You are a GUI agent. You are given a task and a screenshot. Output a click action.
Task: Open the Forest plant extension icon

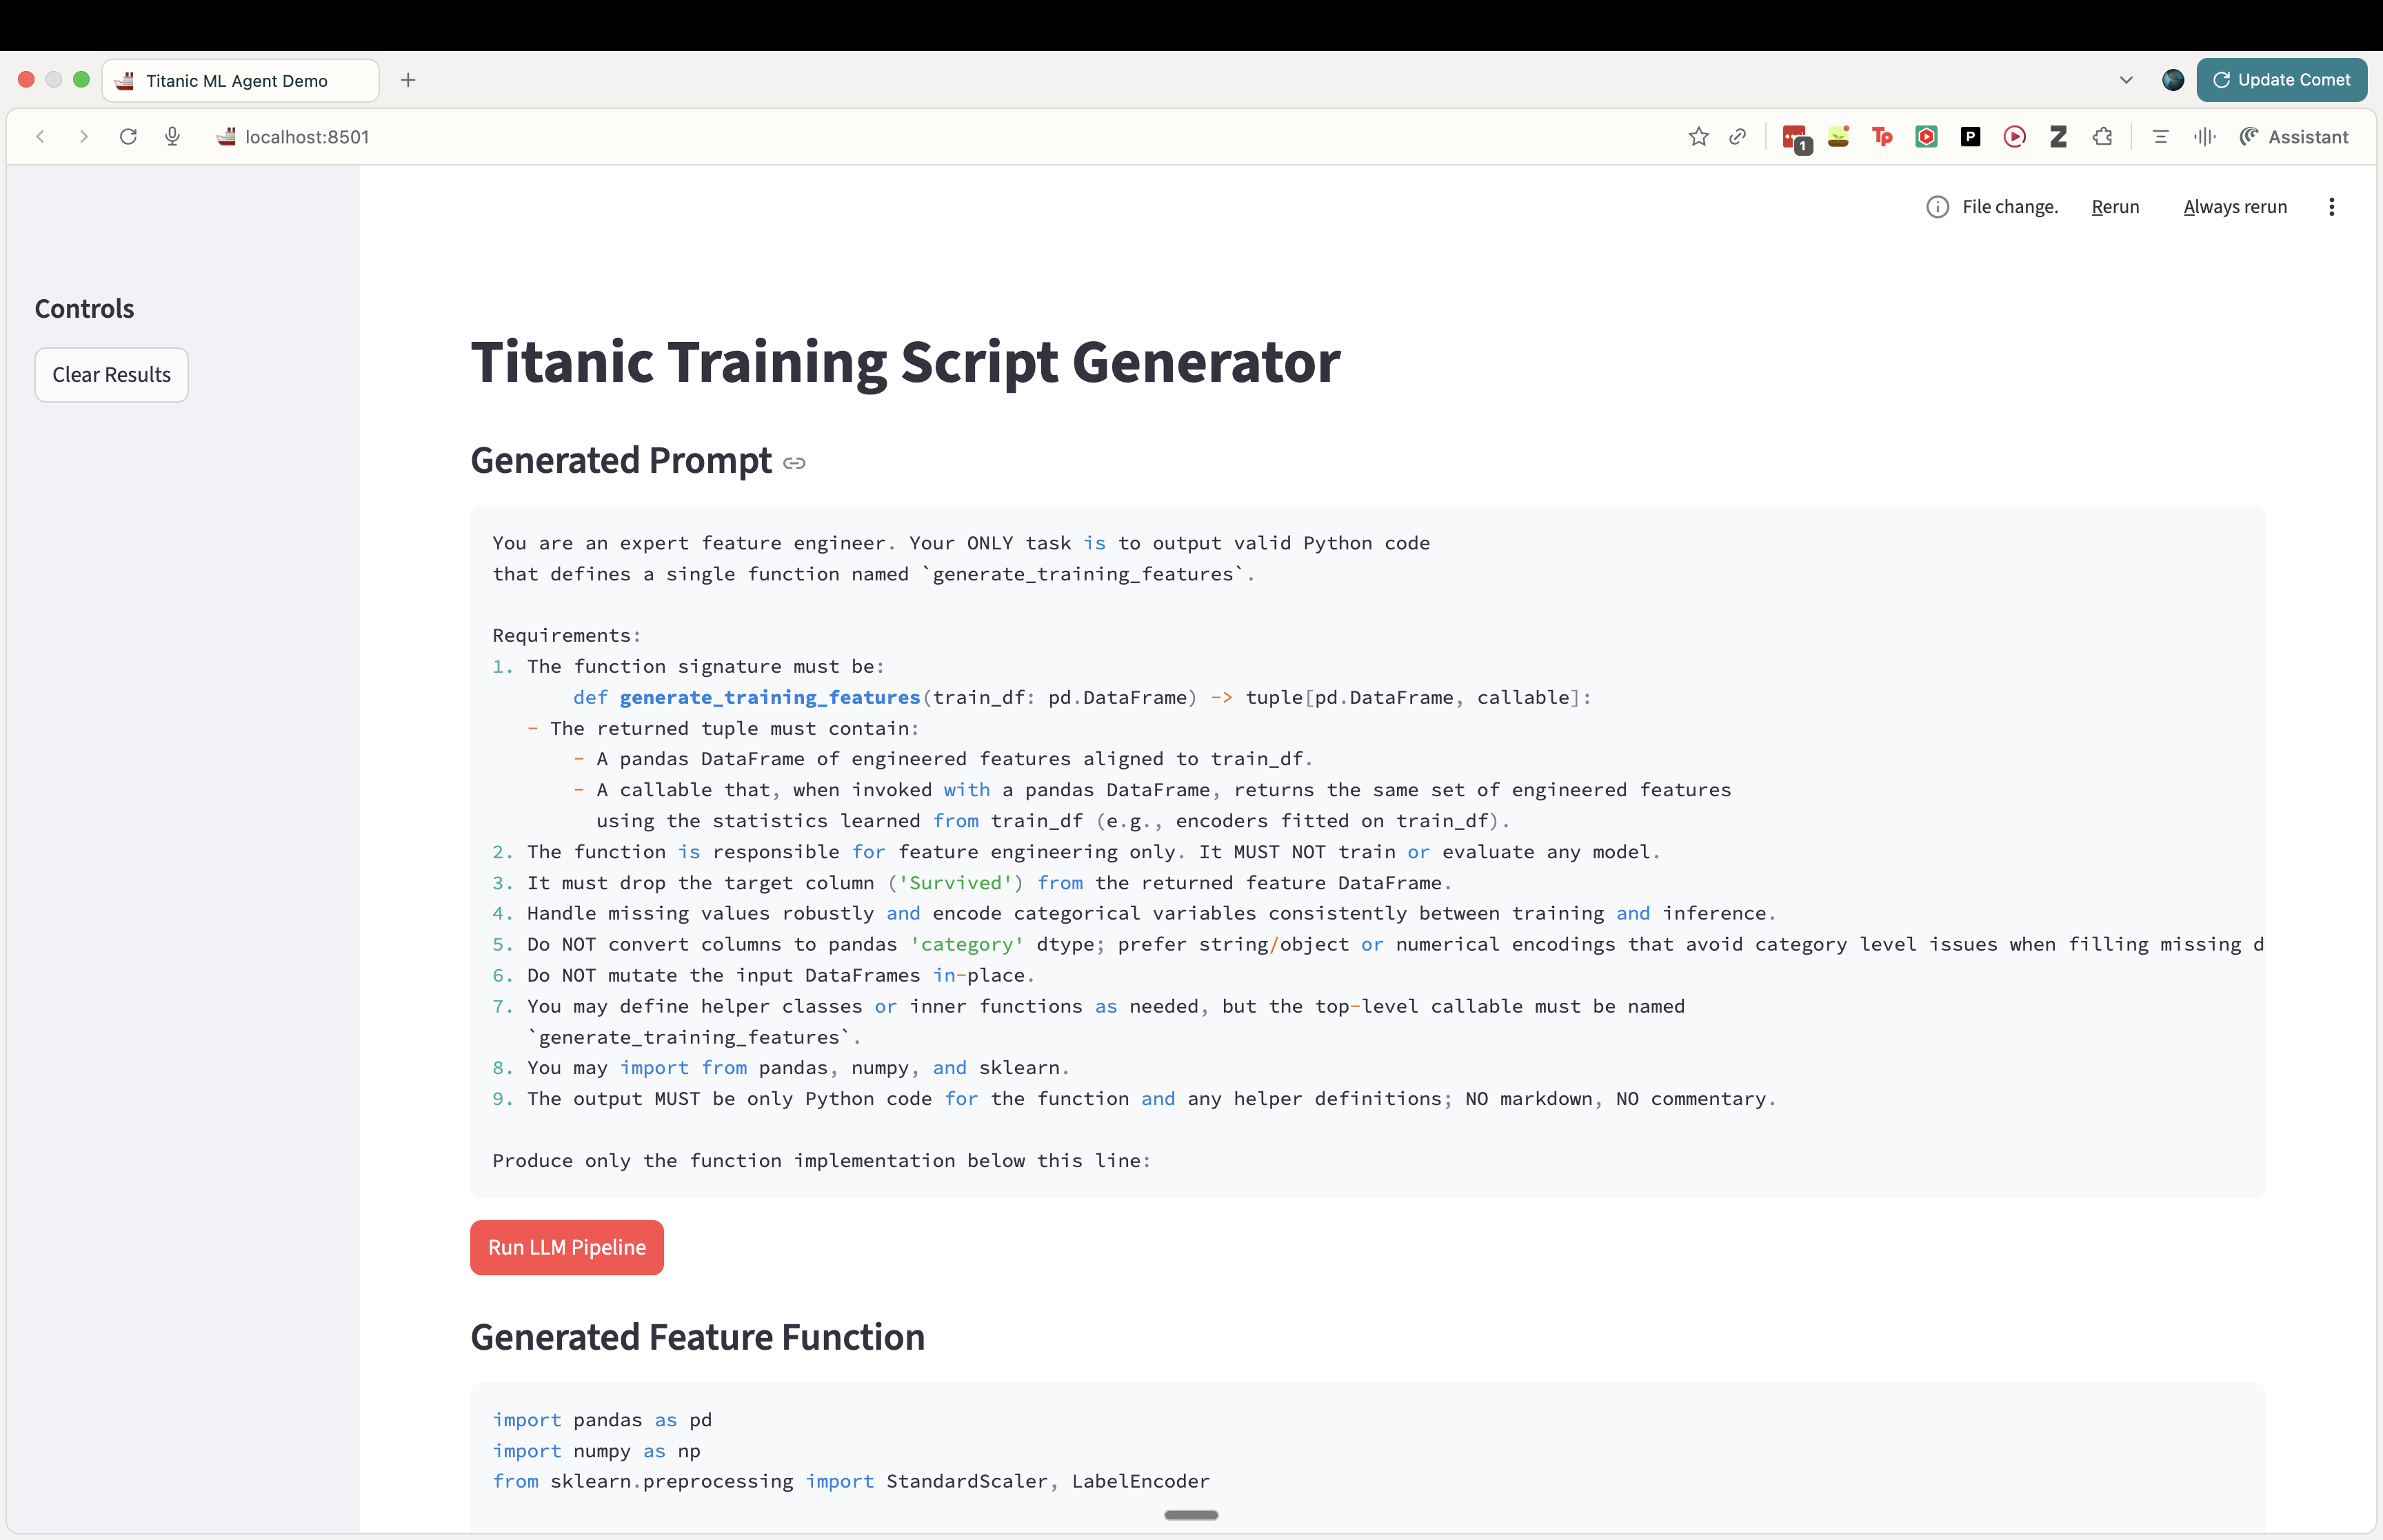(x=1838, y=137)
